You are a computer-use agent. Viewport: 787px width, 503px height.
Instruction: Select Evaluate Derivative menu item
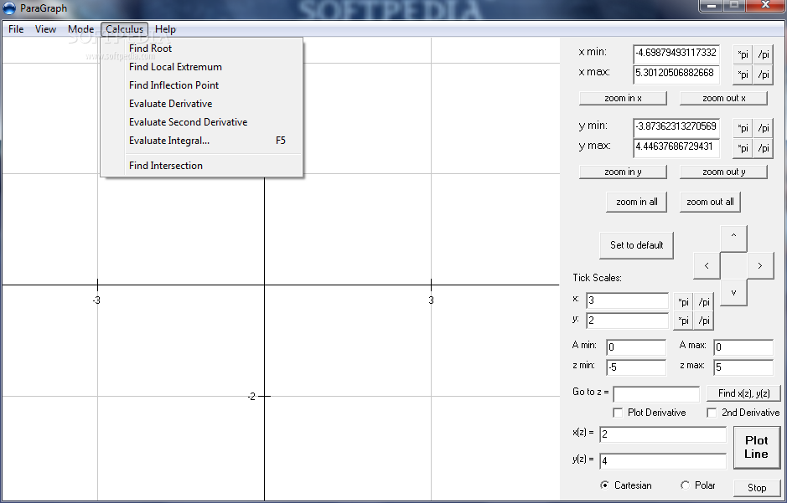(202, 104)
